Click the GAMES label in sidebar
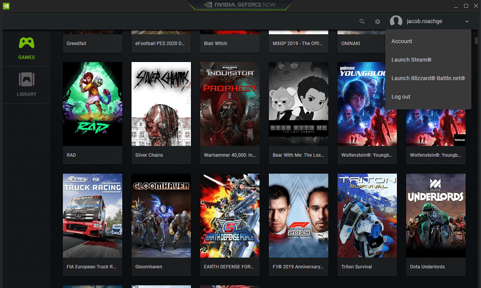This screenshot has width=481, height=288. pyautogui.click(x=26, y=57)
